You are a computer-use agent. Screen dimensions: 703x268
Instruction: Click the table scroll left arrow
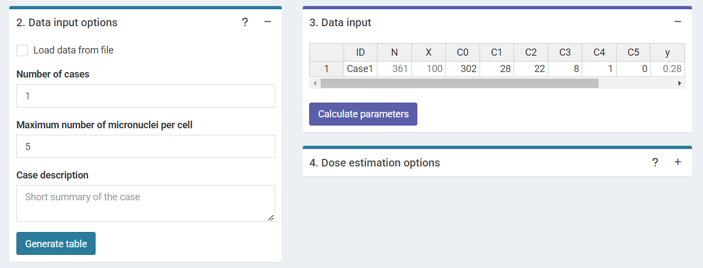[x=314, y=84]
